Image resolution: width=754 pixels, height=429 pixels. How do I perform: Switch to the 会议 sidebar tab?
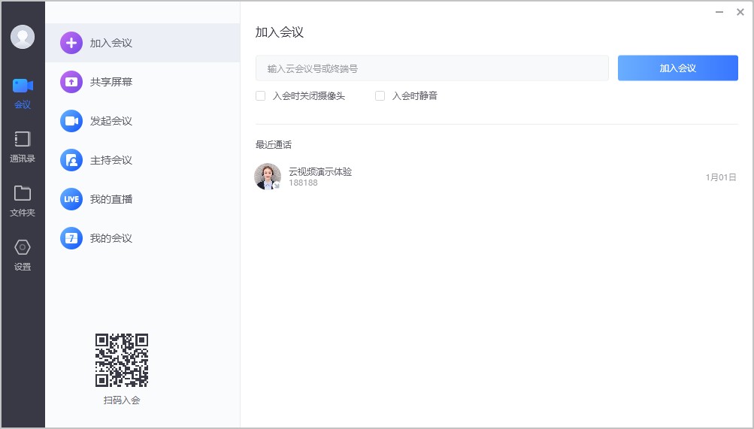click(x=23, y=94)
